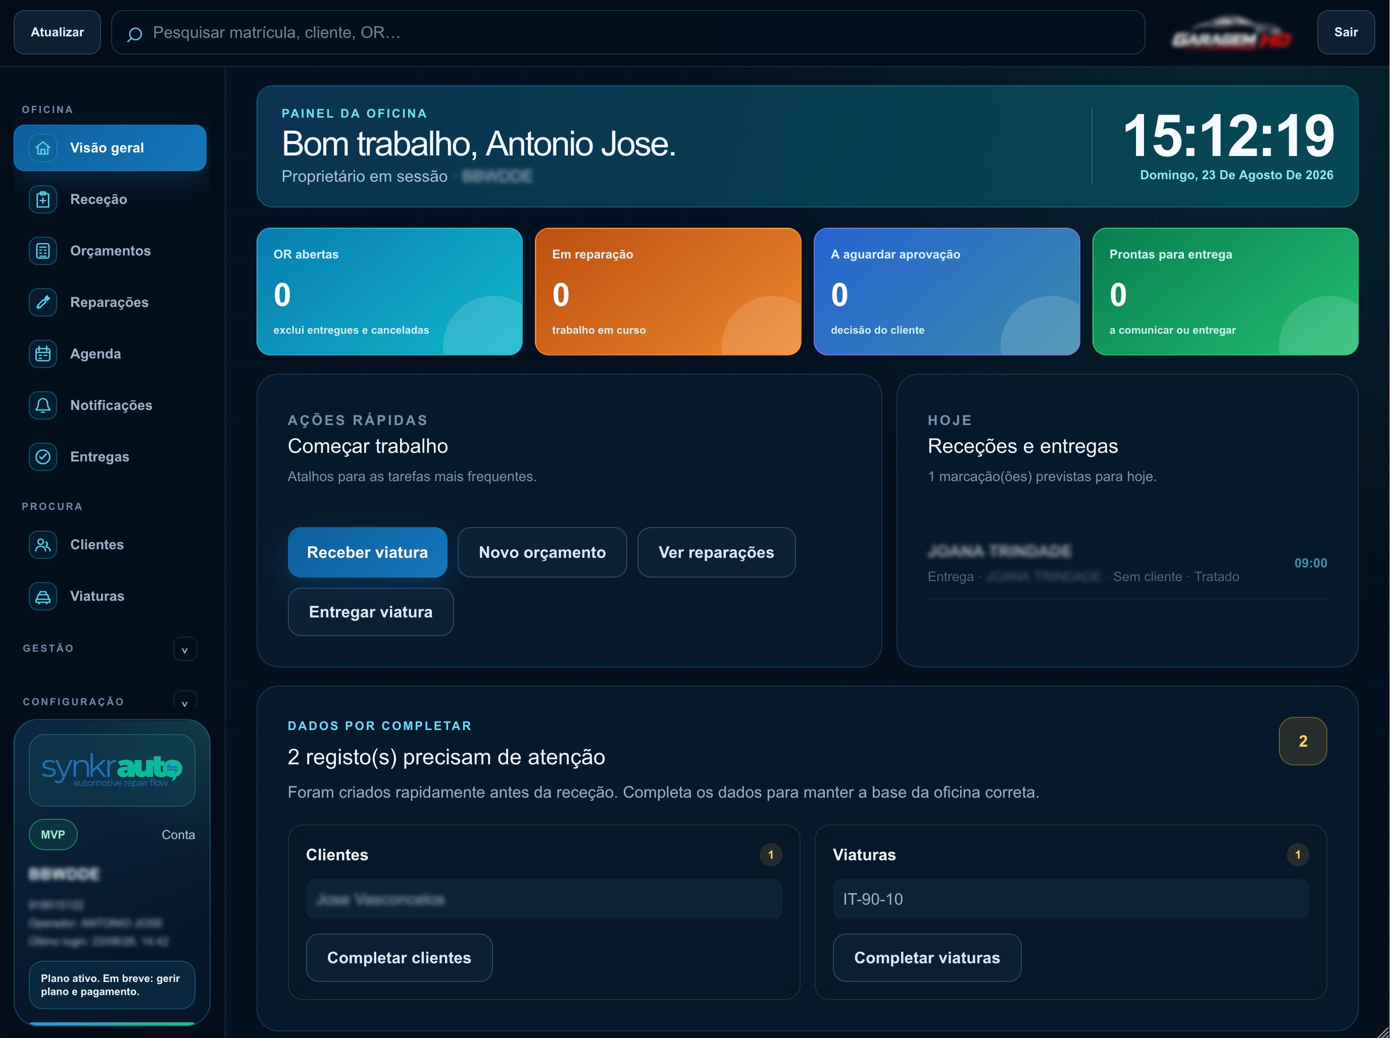Image resolution: width=1390 pixels, height=1038 pixels.
Task: Expand the Gestão section chevron
Action: coord(185,649)
